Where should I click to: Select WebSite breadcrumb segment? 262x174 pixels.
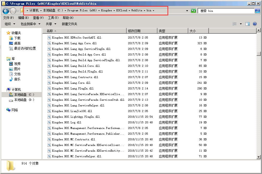click(x=137, y=10)
